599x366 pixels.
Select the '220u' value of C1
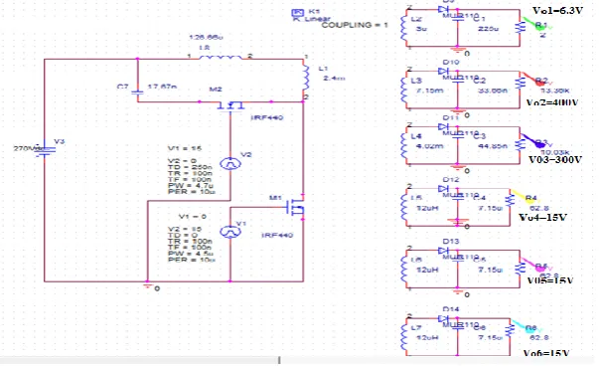click(488, 29)
